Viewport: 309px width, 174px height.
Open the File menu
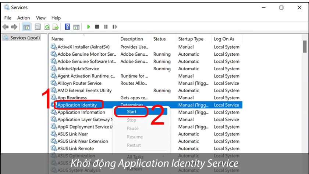tap(8, 18)
